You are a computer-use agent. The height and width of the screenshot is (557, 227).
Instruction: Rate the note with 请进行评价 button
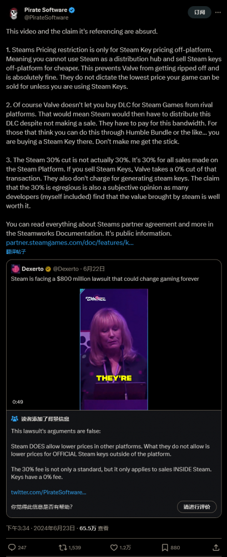(x=196, y=507)
